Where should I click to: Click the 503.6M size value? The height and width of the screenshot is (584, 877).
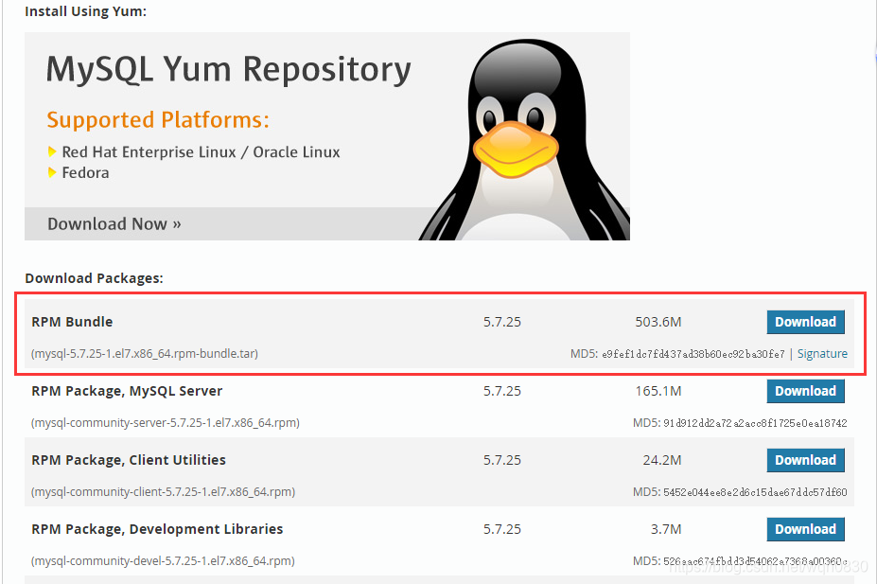click(658, 322)
